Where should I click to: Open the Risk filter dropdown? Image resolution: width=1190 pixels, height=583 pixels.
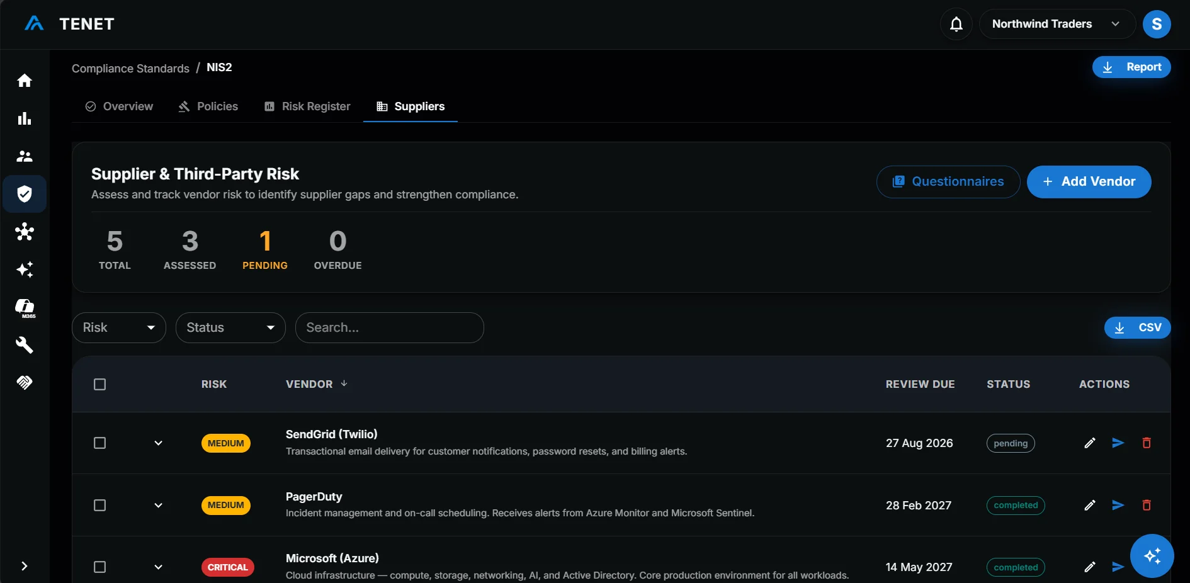click(119, 327)
